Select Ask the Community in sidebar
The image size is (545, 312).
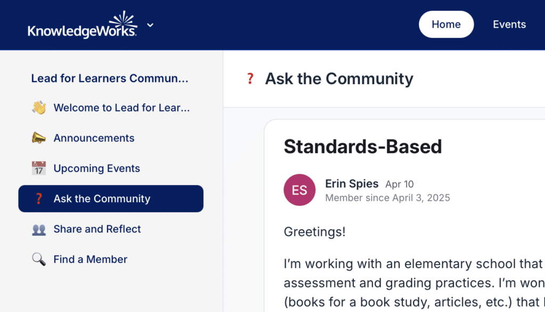(x=111, y=199)
